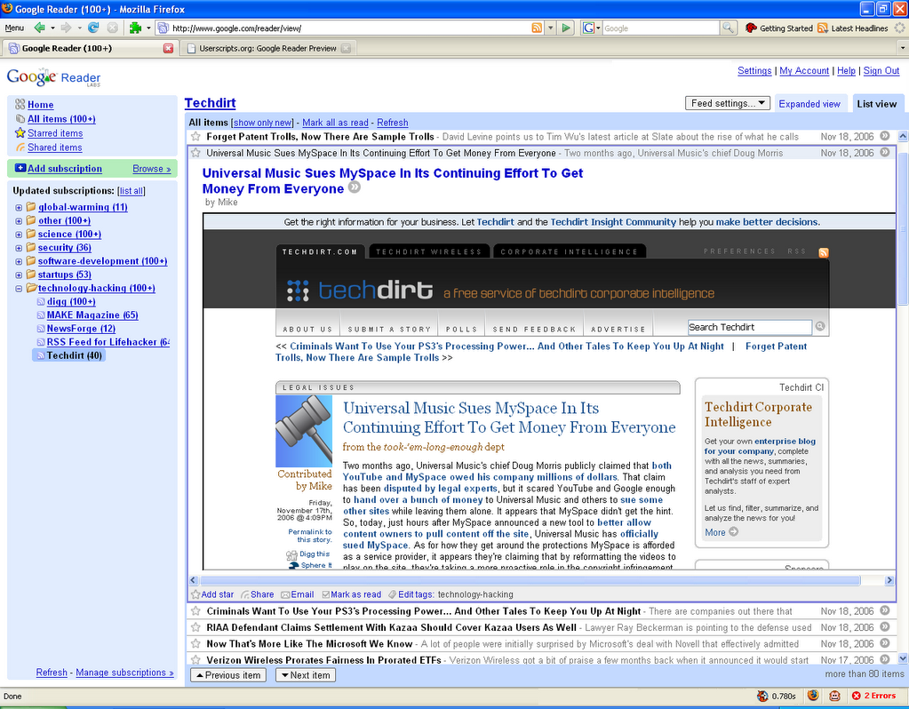Image resolution: width=909 pixels, height=709 pixels.
Task: Expand the 'other (100+)' folder
Action: [x=19, y=221]
